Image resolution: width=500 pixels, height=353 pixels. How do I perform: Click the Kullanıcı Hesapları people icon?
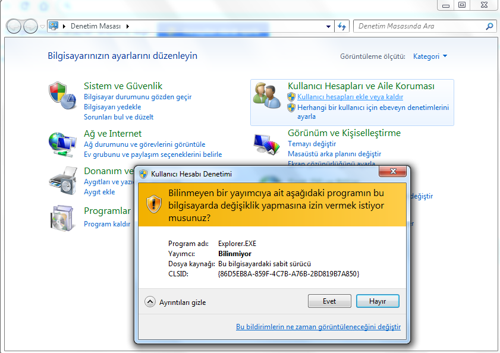tap(266, 95)
